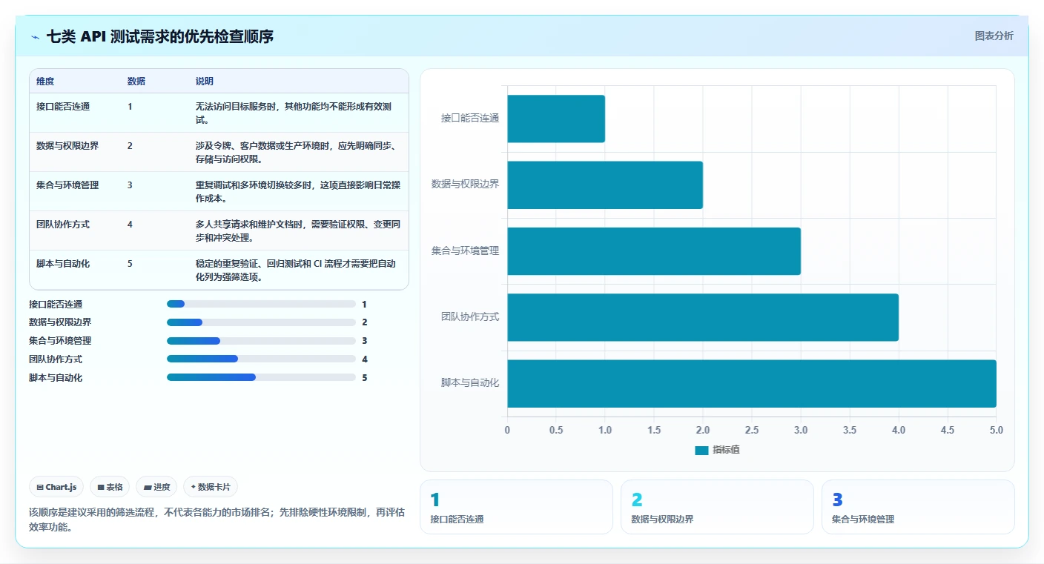Toggle the 指标值 legend color box

coord(701,450)
